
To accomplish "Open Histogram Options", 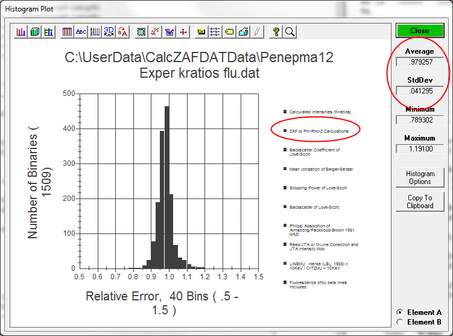I will click(x=420, y=177).
